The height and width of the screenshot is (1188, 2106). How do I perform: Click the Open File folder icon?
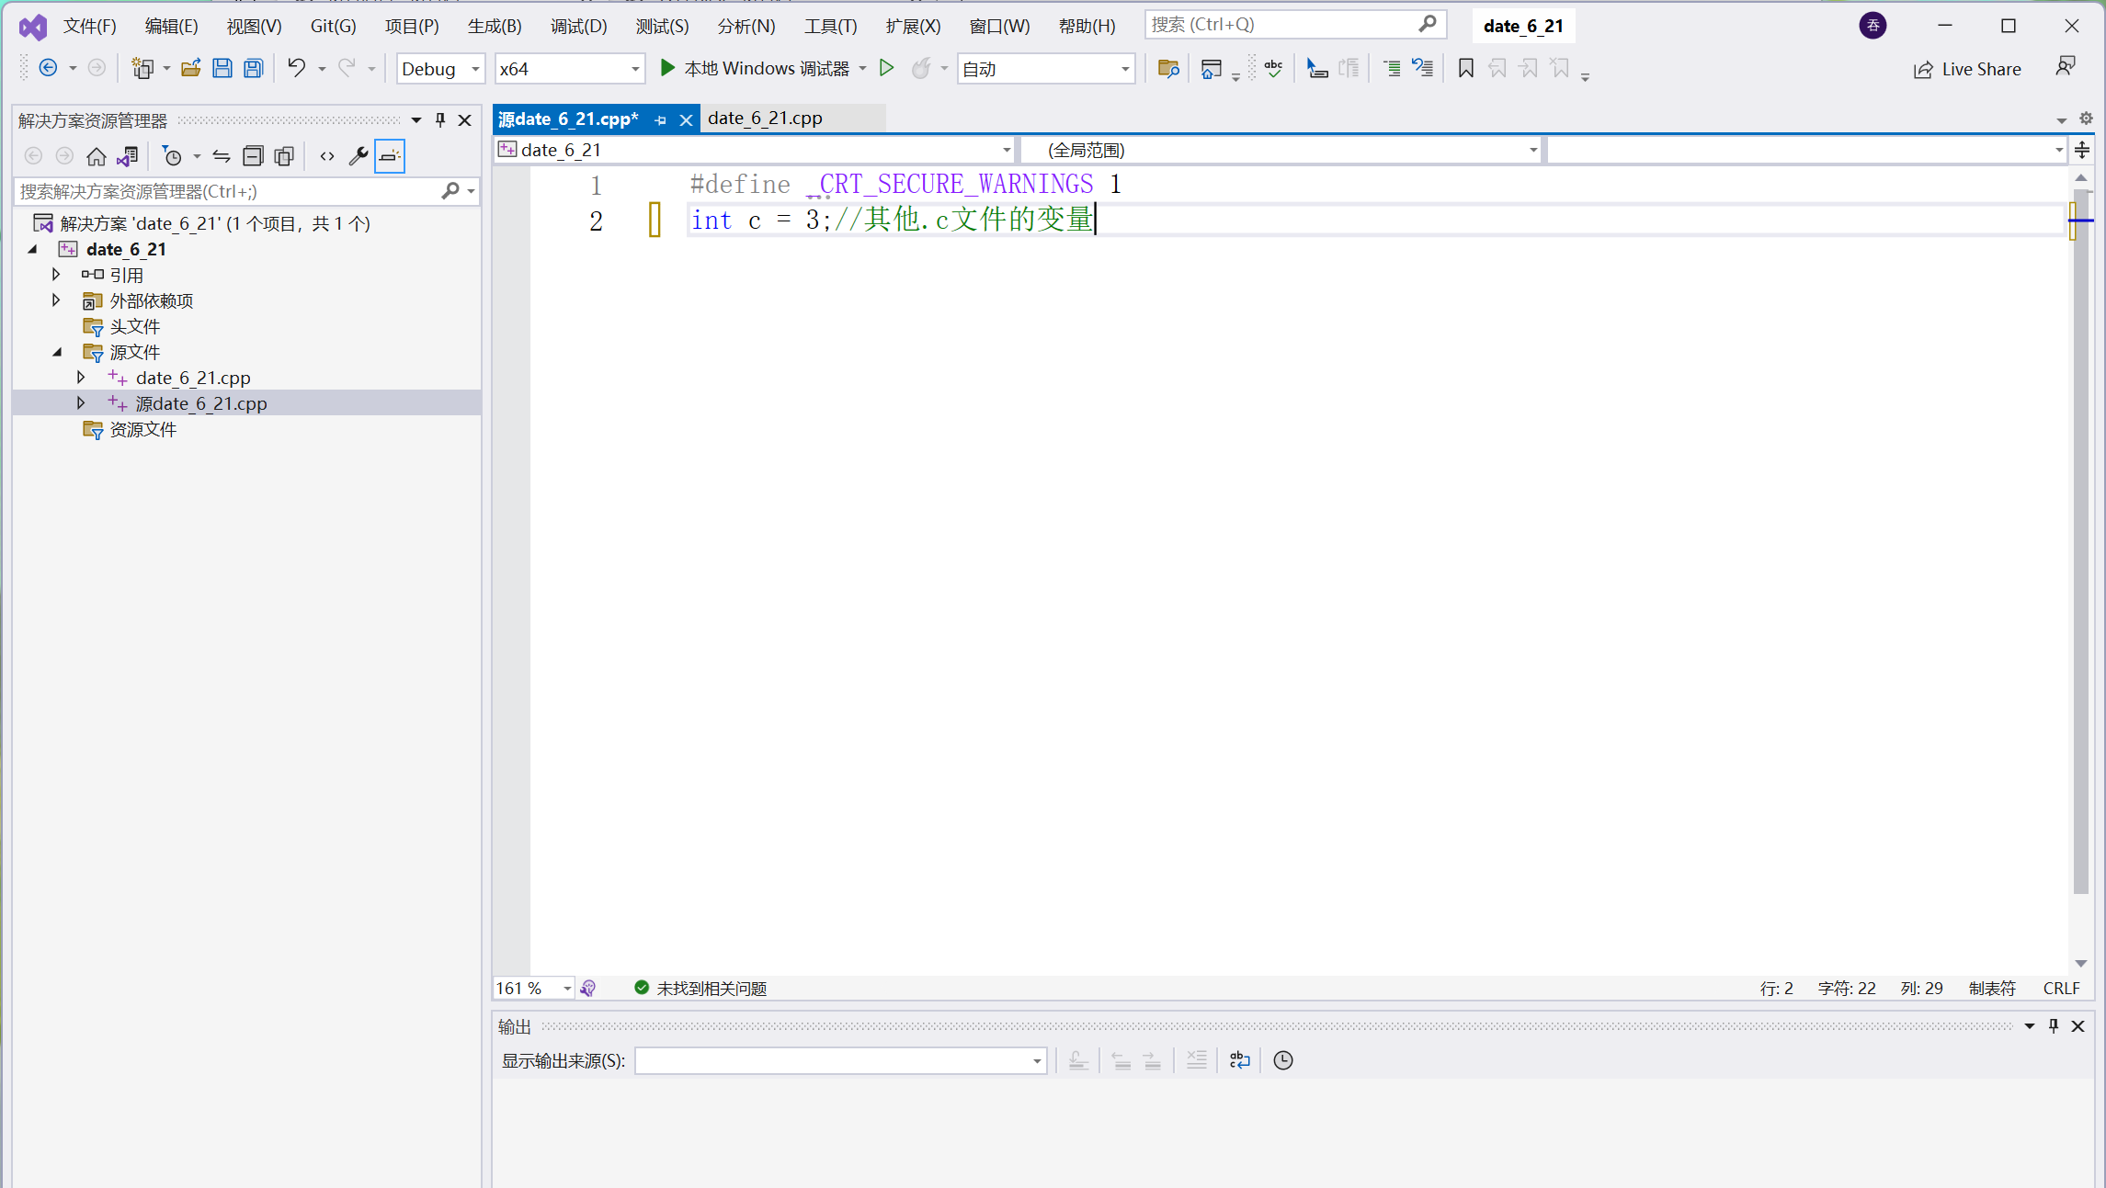coord(190,68)
